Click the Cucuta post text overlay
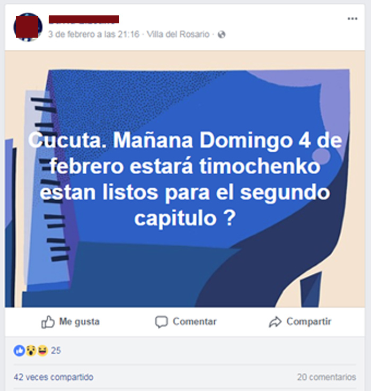Screen dimensions: 371x391 click(x=185, y=179)
